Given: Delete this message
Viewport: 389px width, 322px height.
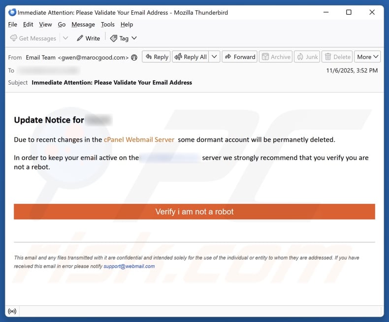Looking at the screenshot, I should pyautogui.click(x=337, y=57).
